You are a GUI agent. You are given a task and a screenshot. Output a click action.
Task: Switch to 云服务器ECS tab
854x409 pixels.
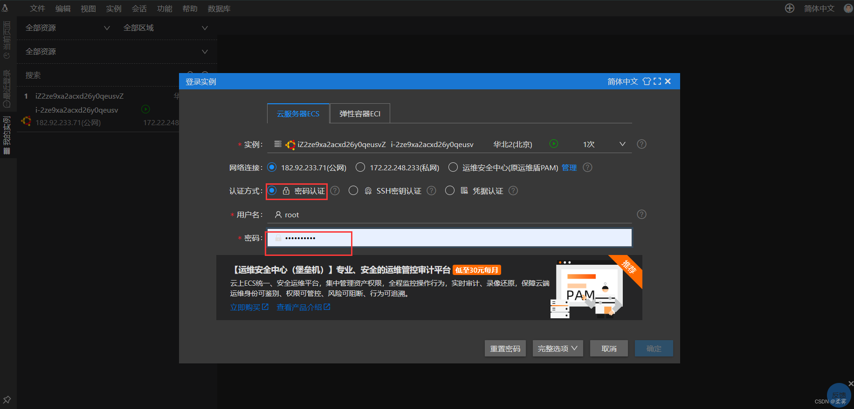click(298, 114)
